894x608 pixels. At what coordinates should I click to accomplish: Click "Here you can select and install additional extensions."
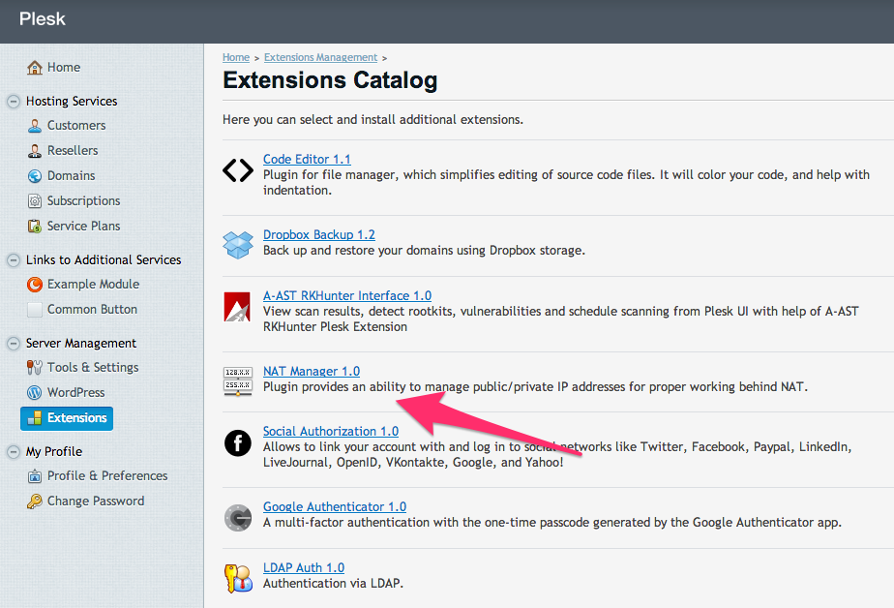372,120
